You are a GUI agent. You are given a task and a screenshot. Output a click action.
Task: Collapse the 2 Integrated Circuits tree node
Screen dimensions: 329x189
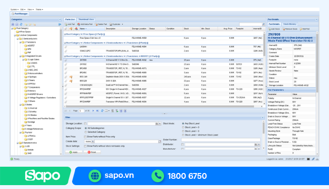(x=20, y=56)
